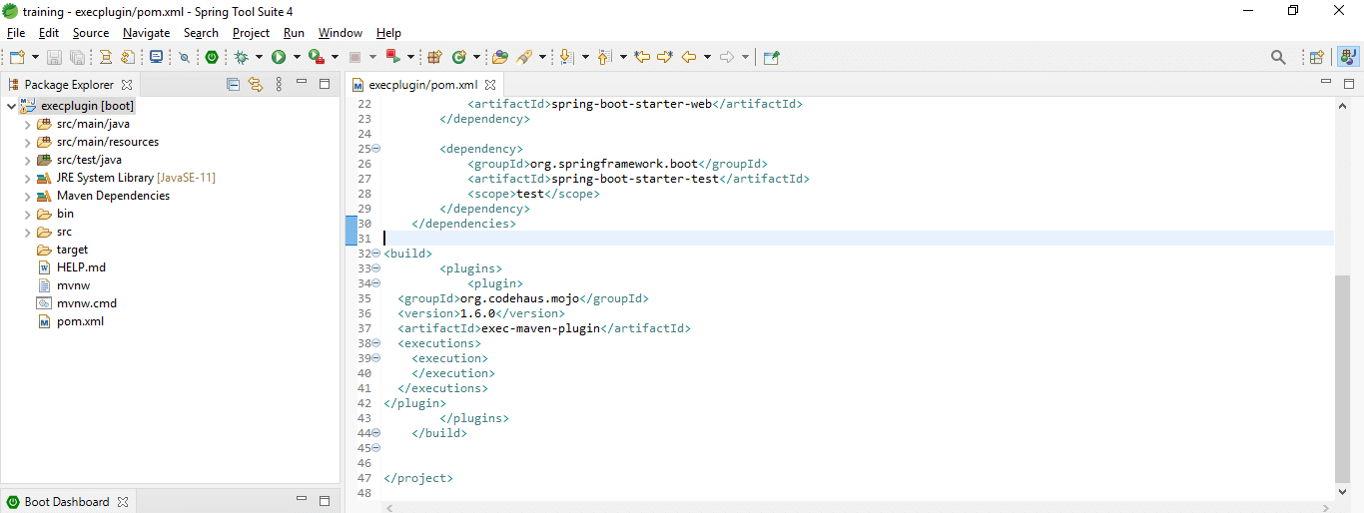Open the Debug configurations dropdown arrow
1364x513 pixels.
click(x=259, y=58)
